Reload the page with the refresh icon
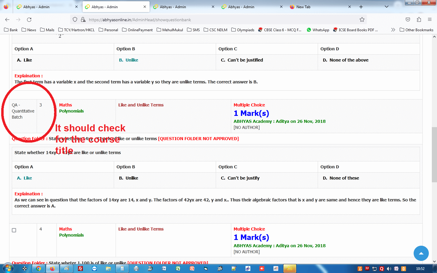Screen dimensions: 437x273 (29, 20)
